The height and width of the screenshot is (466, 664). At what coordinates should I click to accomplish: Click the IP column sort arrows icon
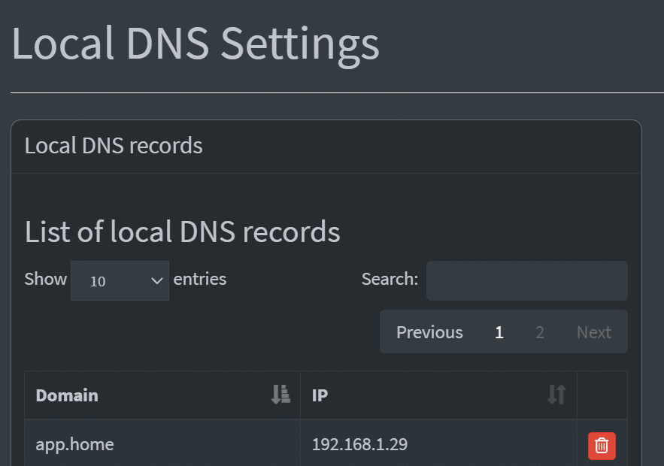click(x=556, y=395)
